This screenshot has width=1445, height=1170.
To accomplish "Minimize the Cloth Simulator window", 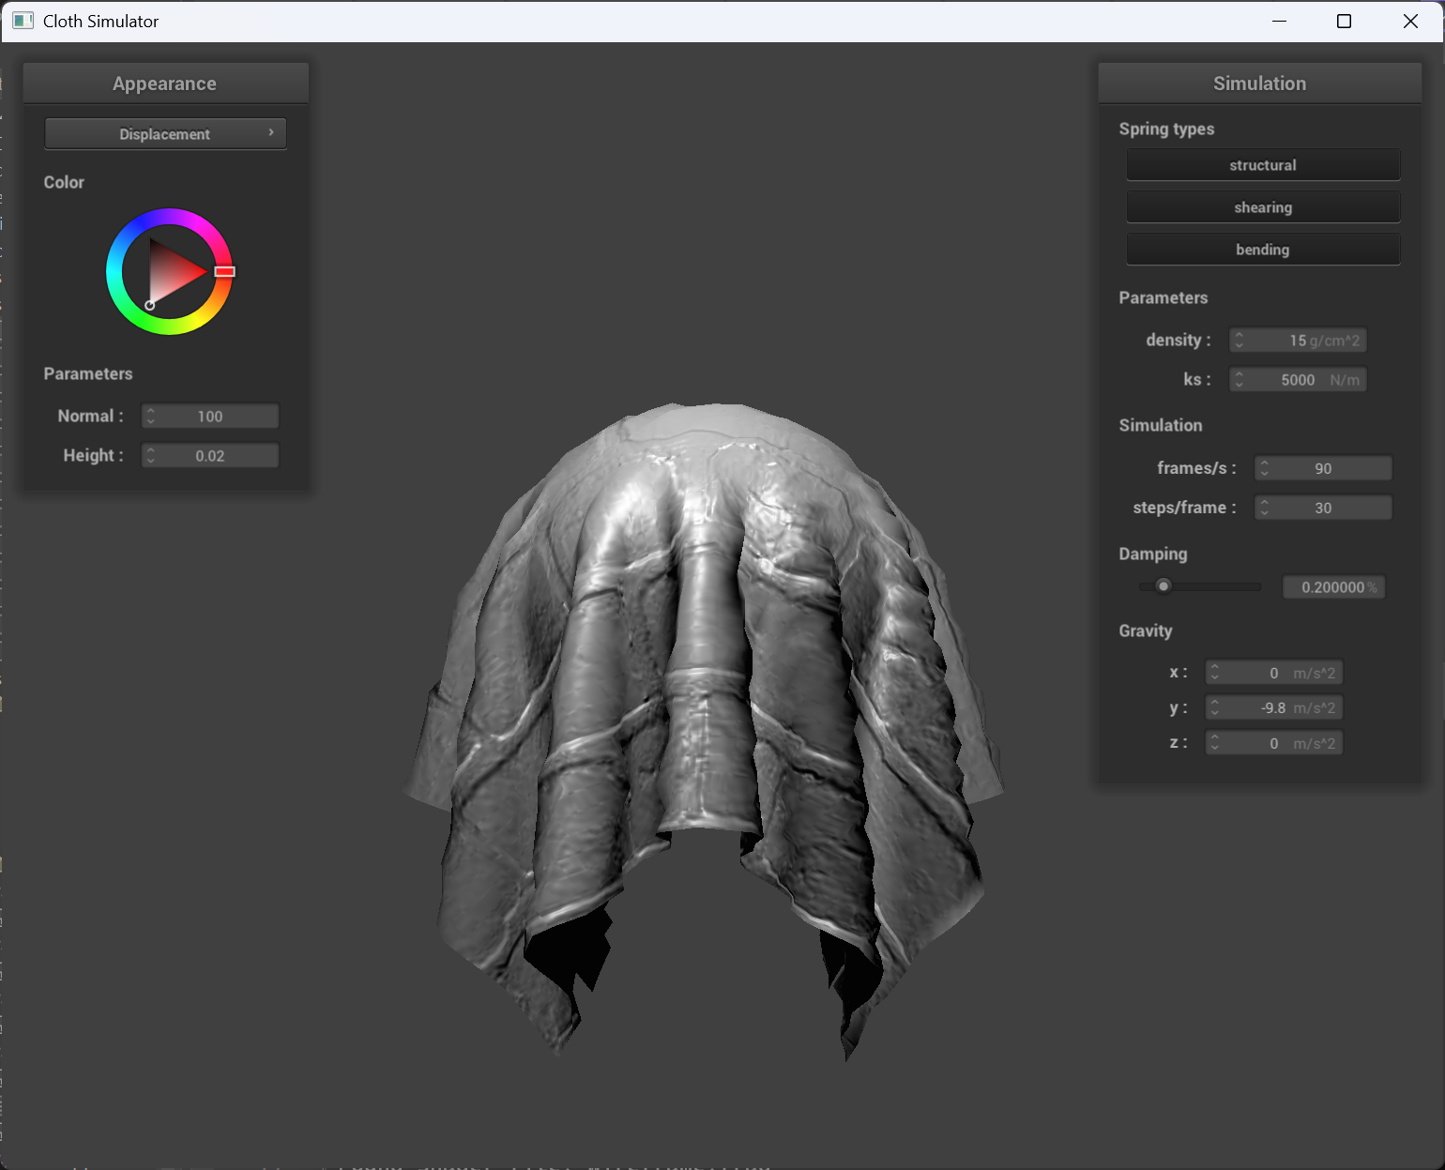I will point(1279,21).
